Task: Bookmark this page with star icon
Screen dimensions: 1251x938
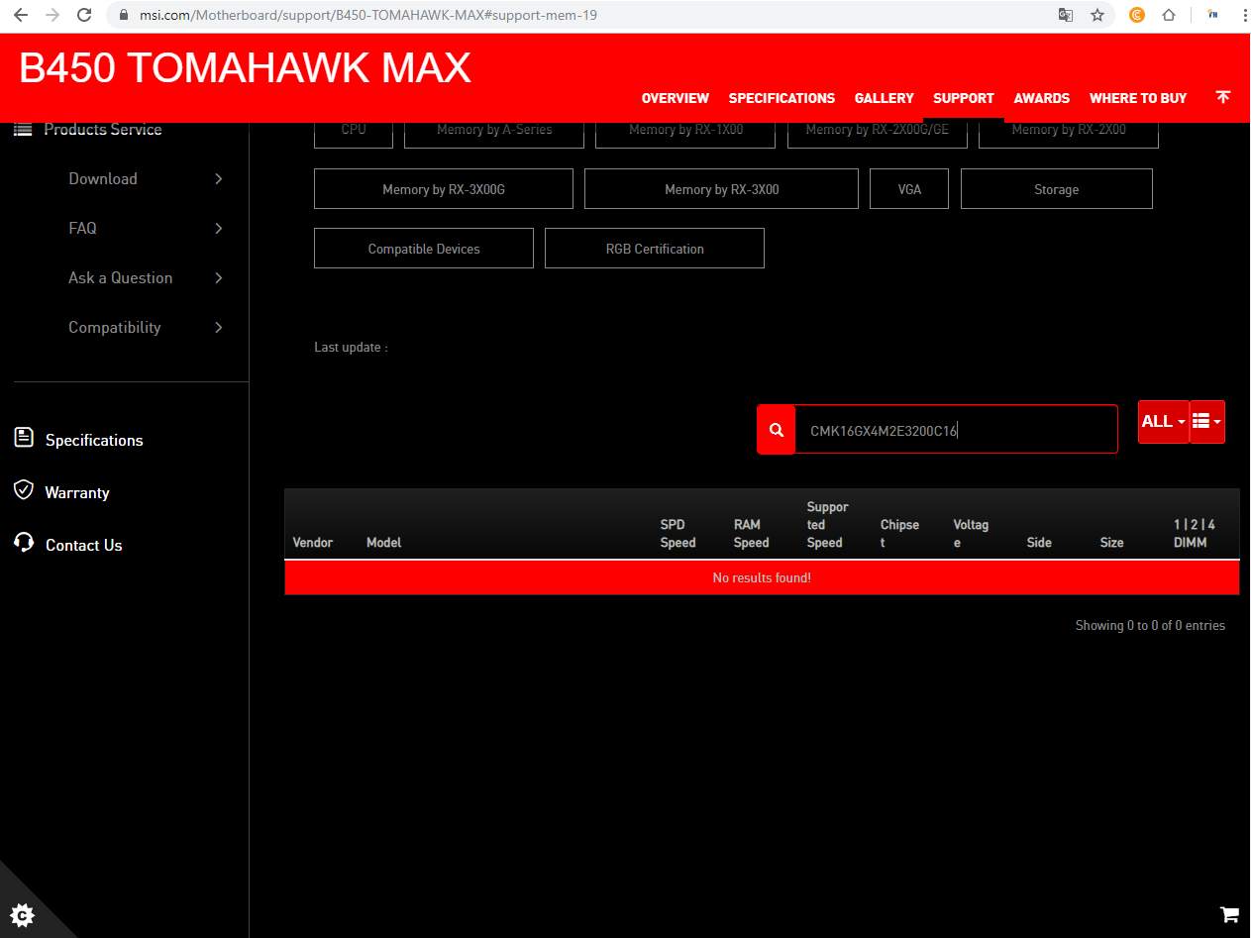Action: (1097, 15)
